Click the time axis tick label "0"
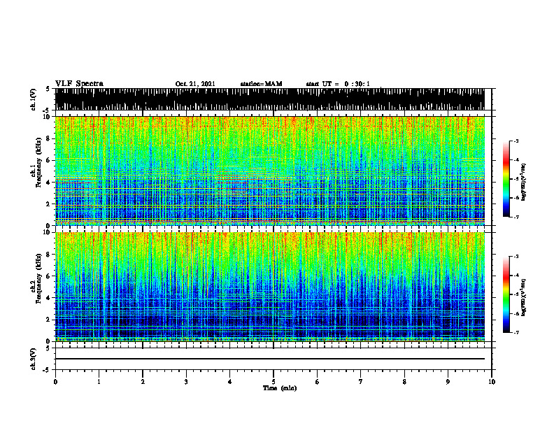Viewport: 554px width, 428px height. (x=55, y=382)
